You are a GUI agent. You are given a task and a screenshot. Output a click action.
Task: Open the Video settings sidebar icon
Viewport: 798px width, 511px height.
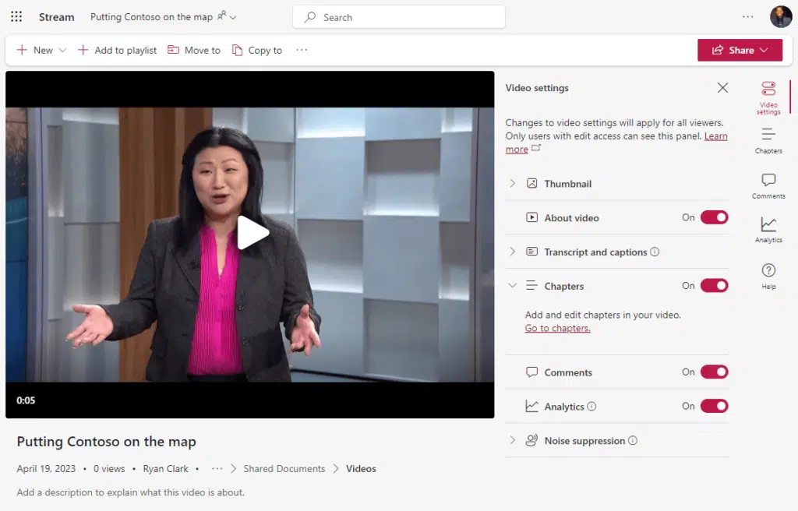click(x=768, y=97)
